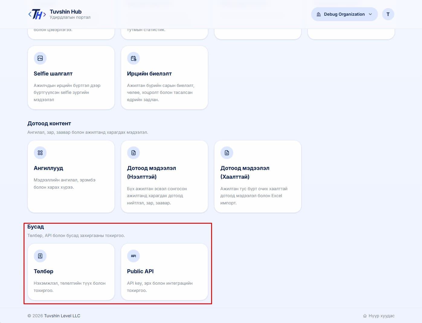The height and width of the screenshot is (323, 422).
Task: Open the Ангиллууд card title
Action: click(48, 168)
